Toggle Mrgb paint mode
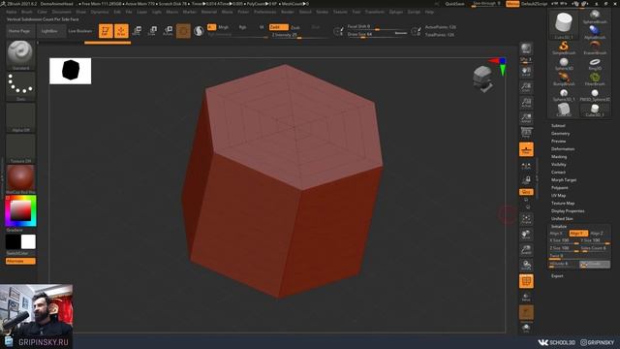This screenshot has height=349, width=620. 224,27
